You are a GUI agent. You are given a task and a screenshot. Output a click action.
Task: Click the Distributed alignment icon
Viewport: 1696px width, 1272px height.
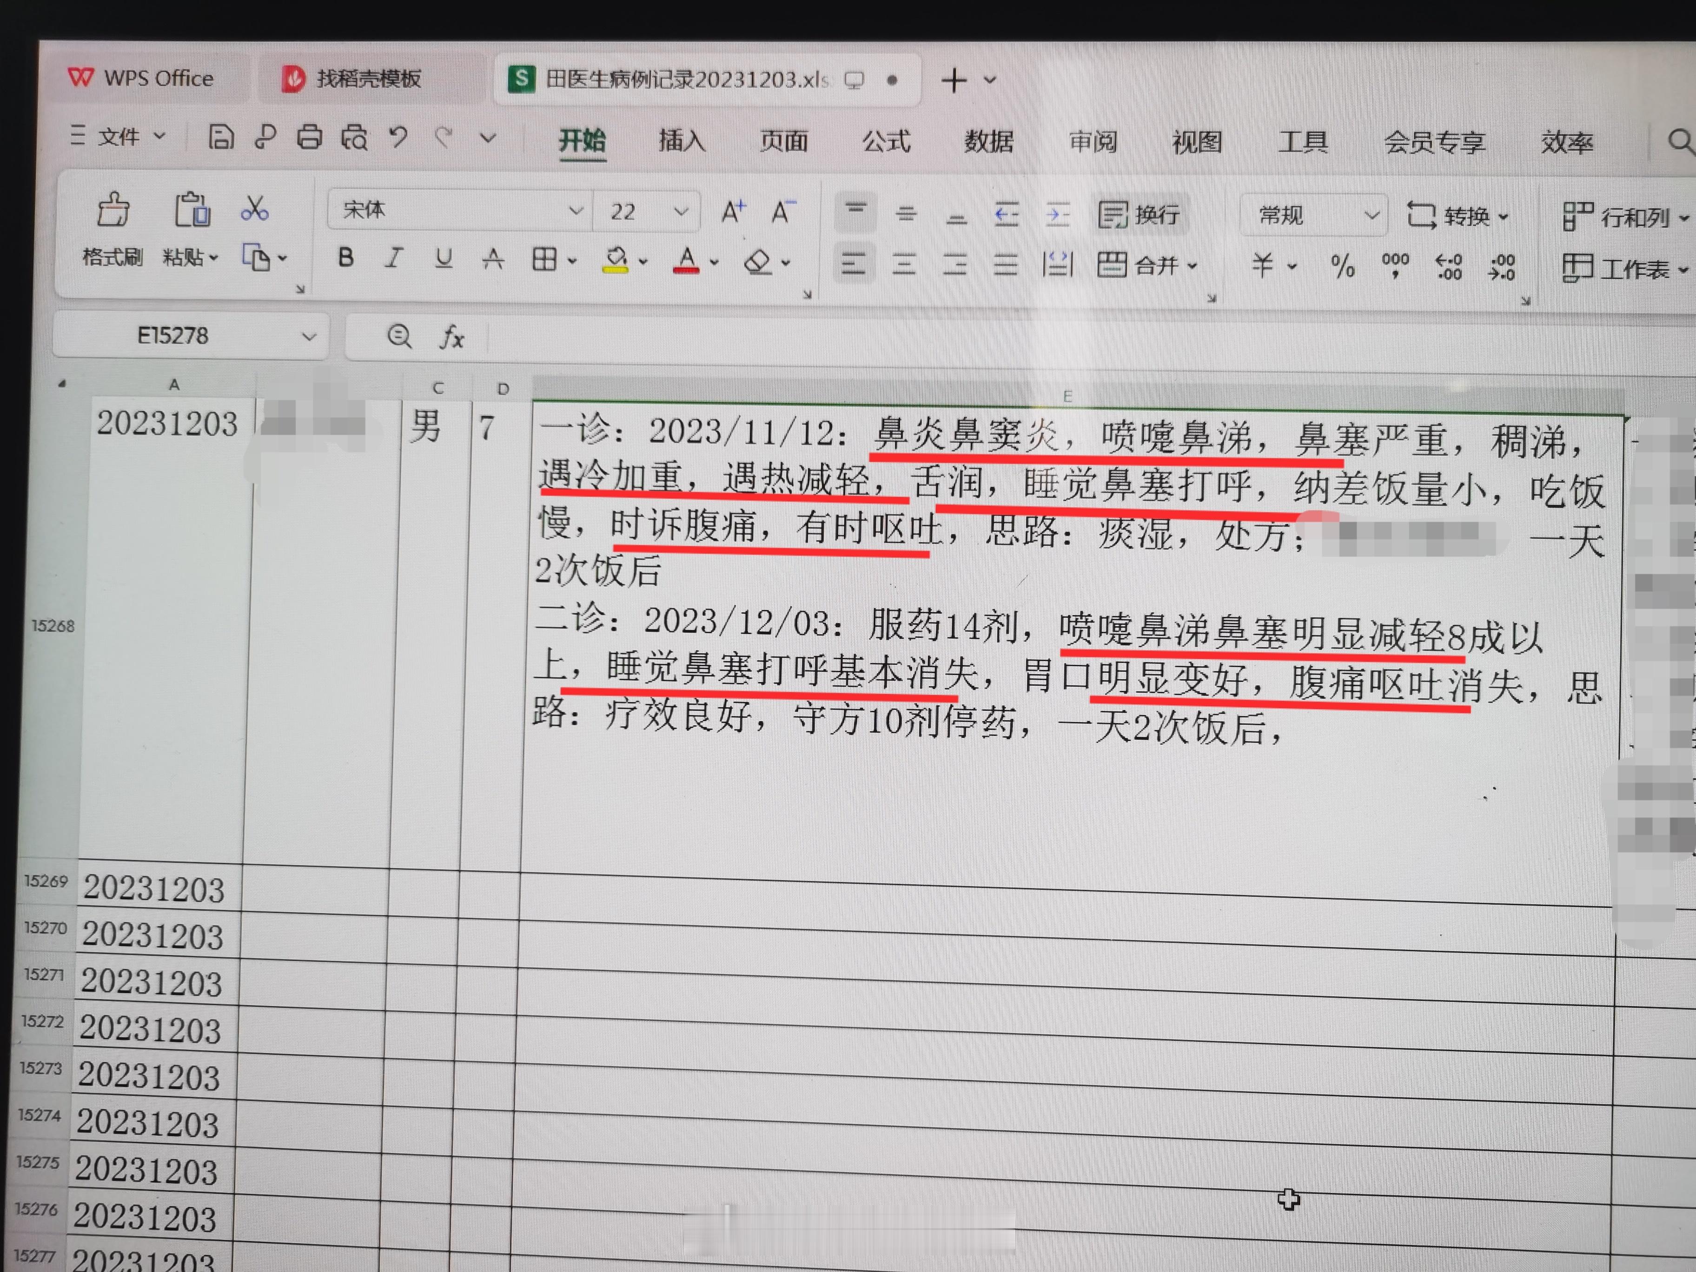[x=1057, y=265]
